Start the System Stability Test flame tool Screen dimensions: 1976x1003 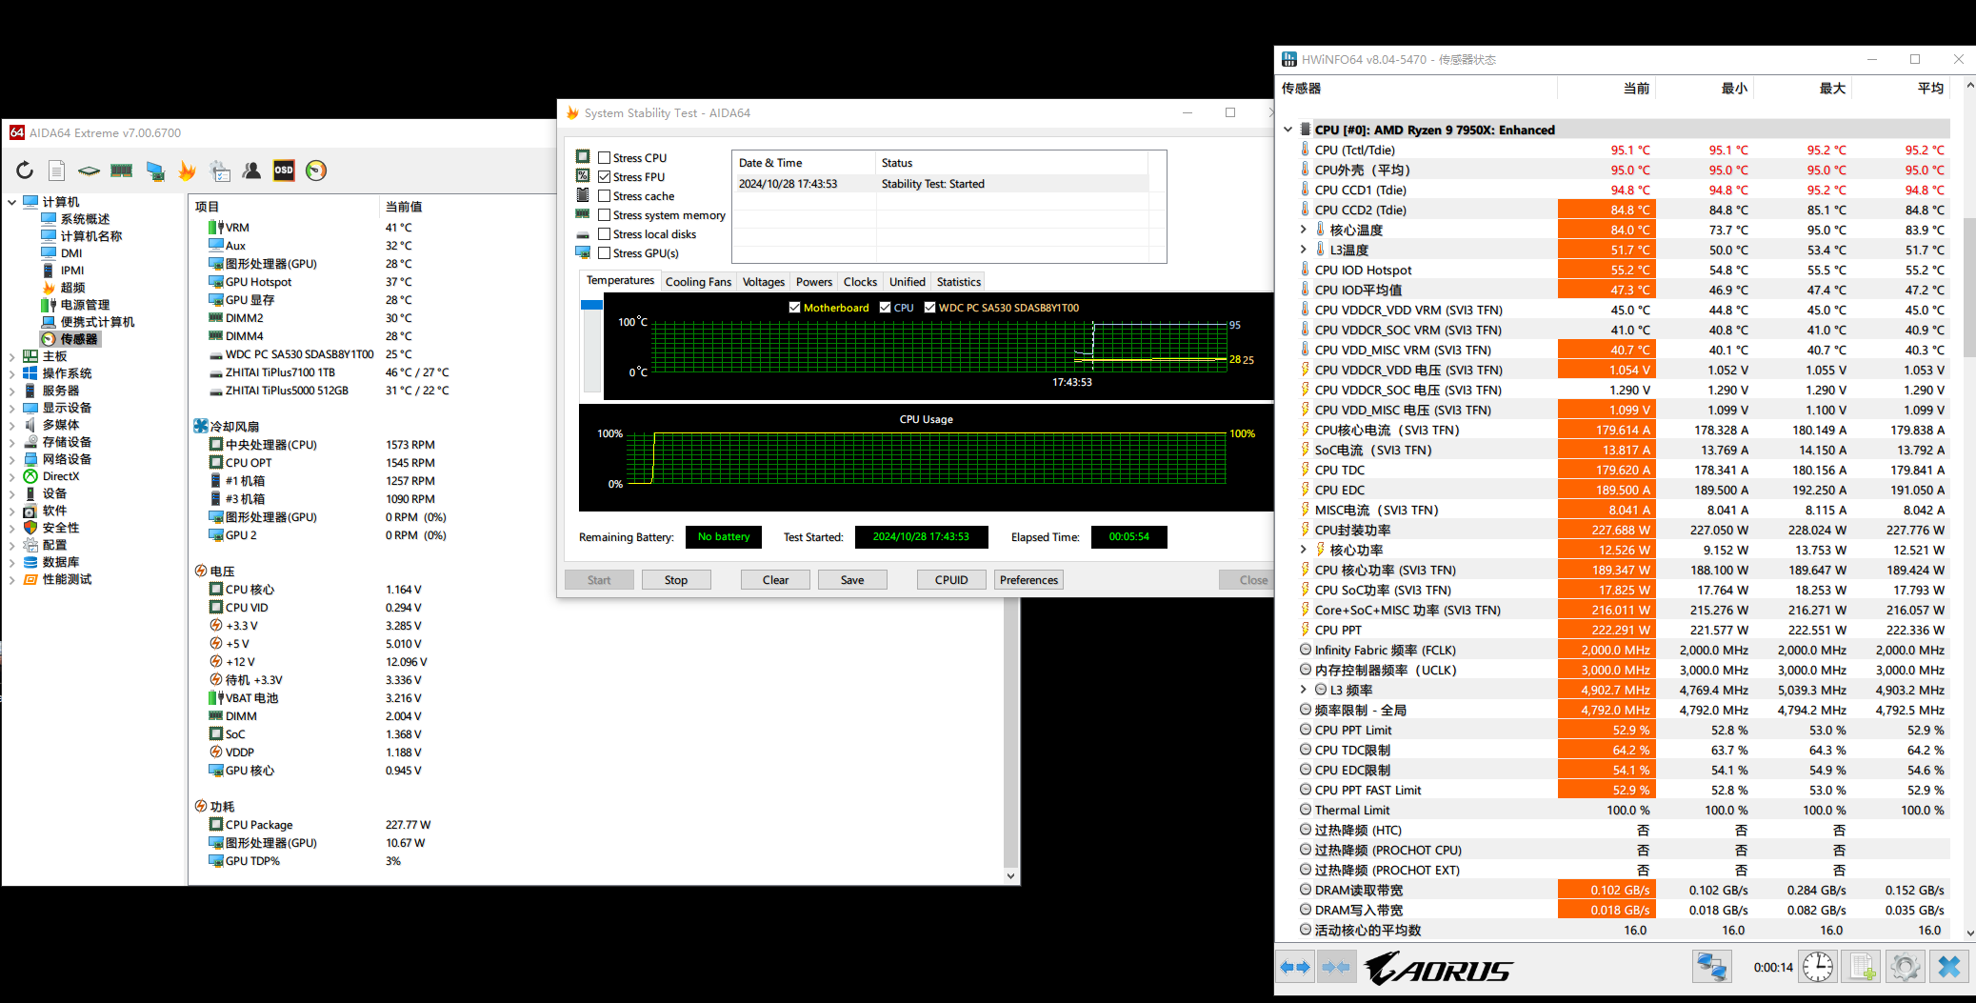[x=187, y=171]
